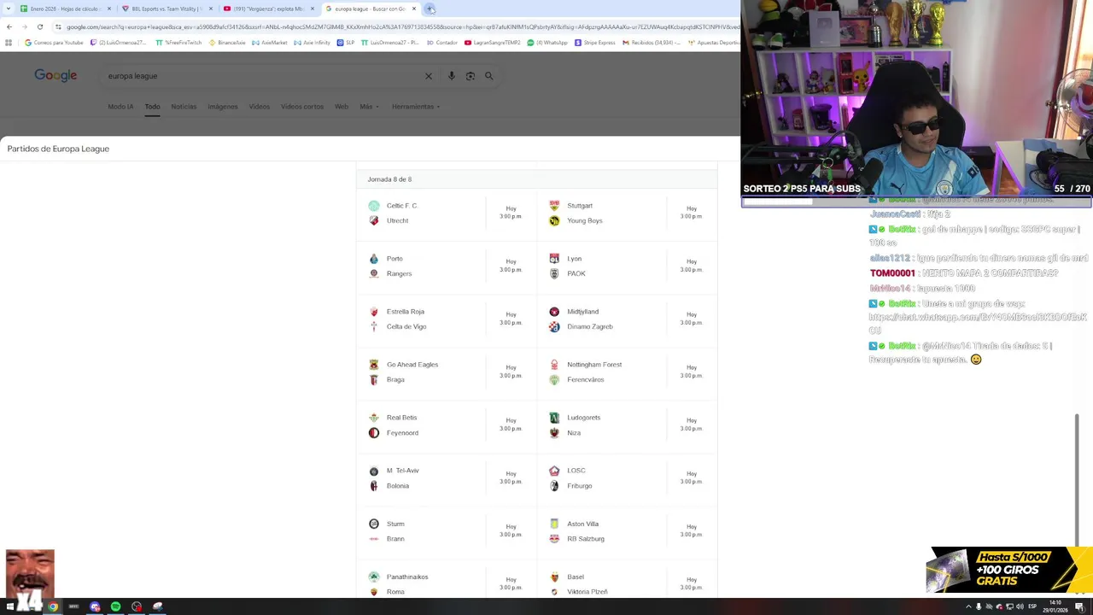Click 'Partidos de Europa League' heading
1093x615 pixels.
tap(58, 149)
